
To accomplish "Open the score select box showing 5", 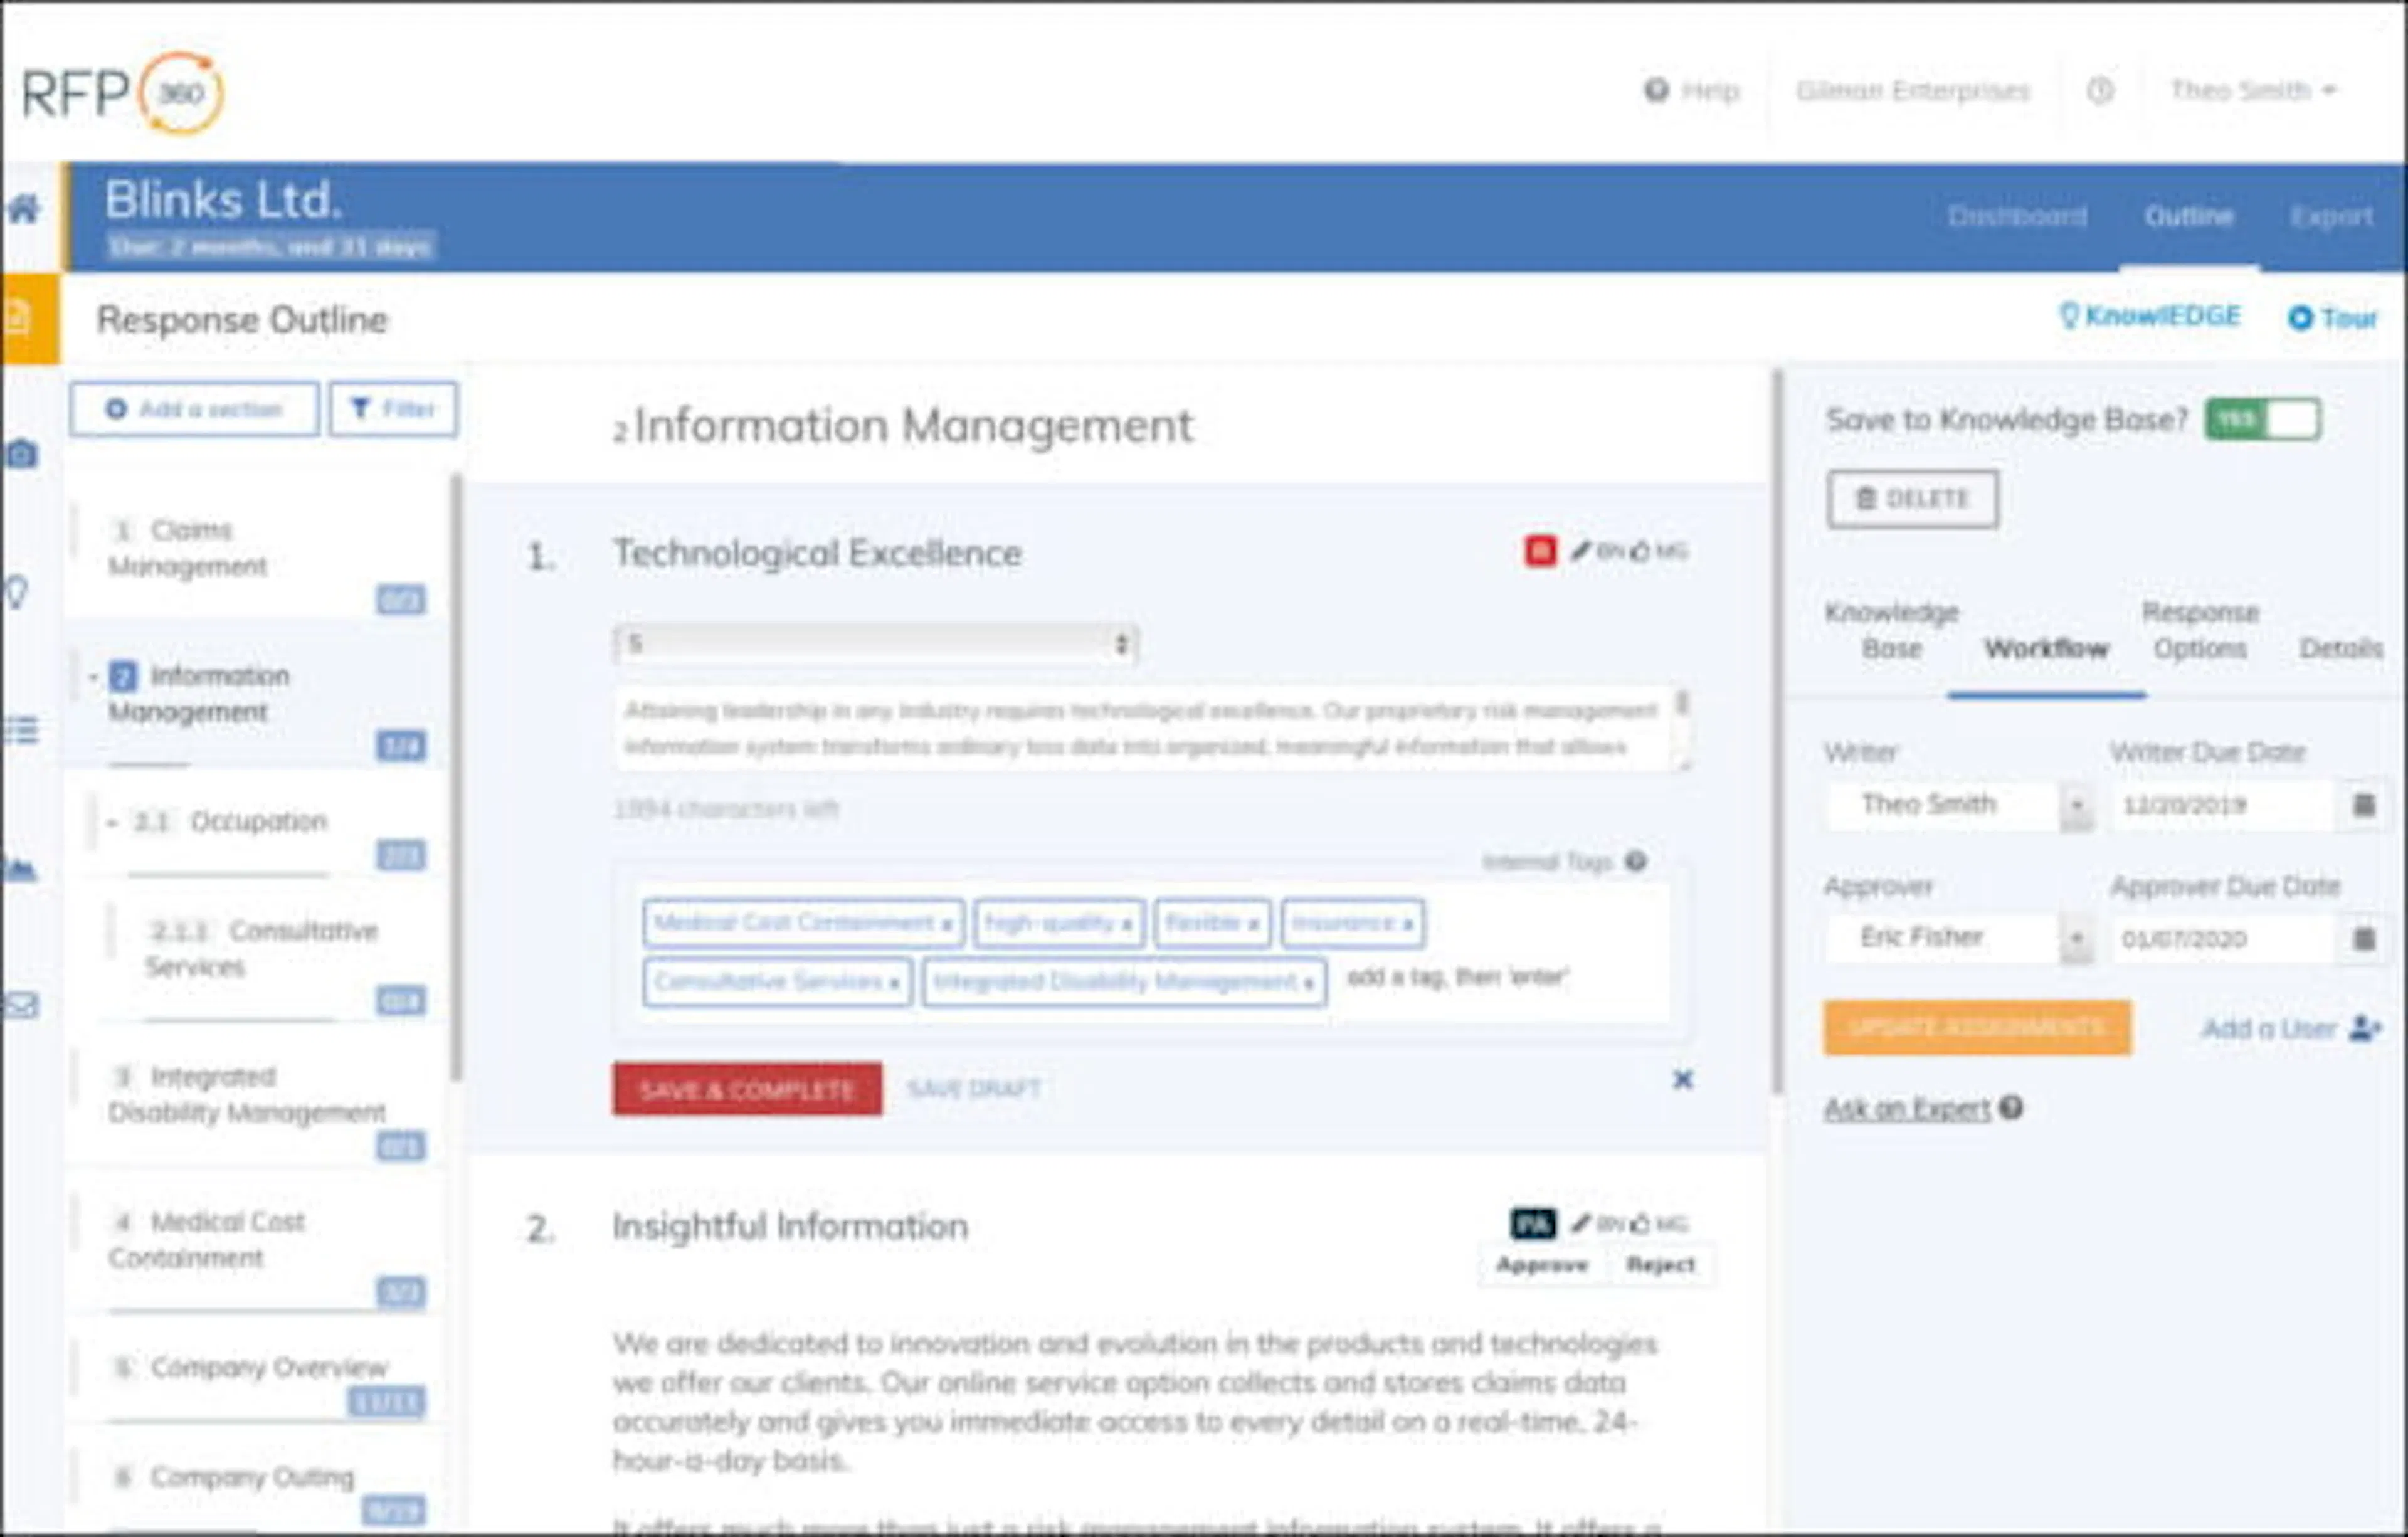I will pyautogui.click(x=876, y=644).
